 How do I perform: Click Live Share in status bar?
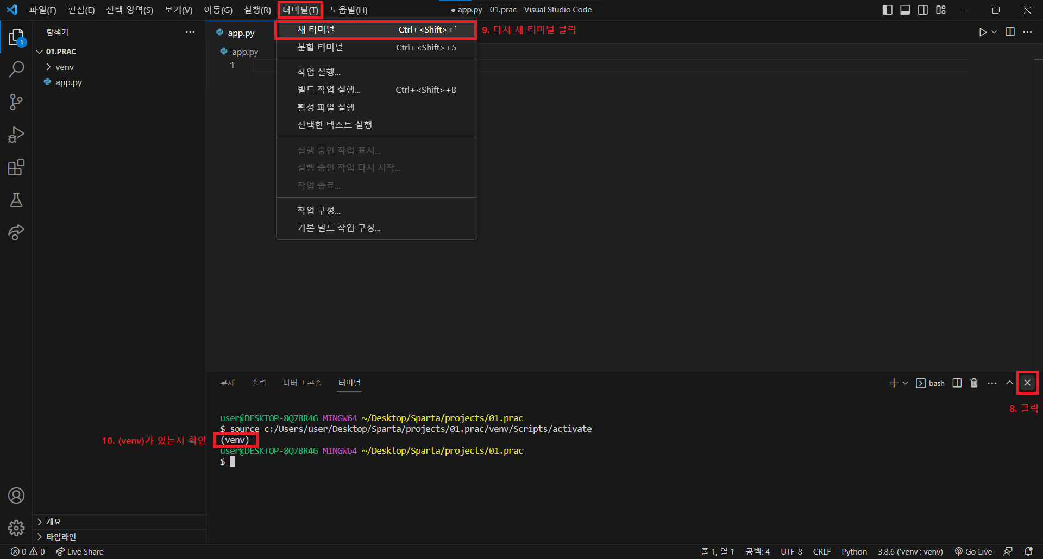click(80, 551)
